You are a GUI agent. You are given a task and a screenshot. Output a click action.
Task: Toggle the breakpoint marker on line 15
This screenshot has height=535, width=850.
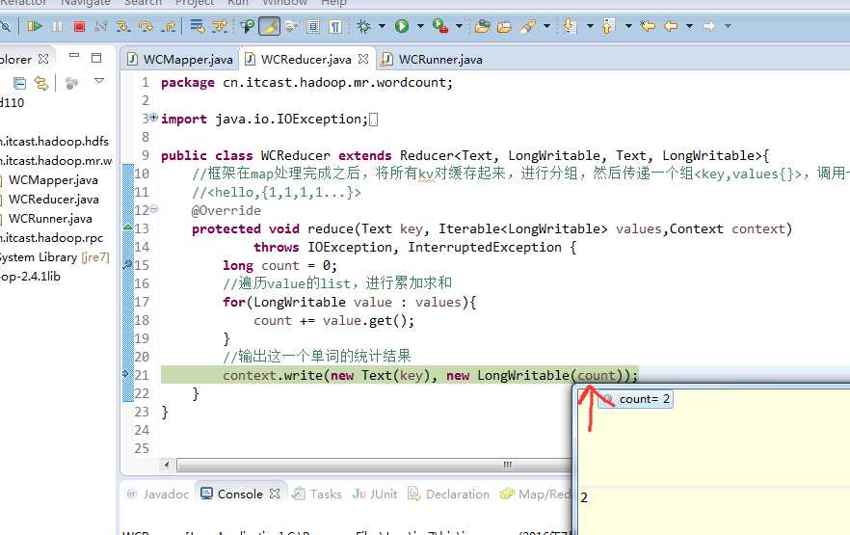[x=128, y=265]
